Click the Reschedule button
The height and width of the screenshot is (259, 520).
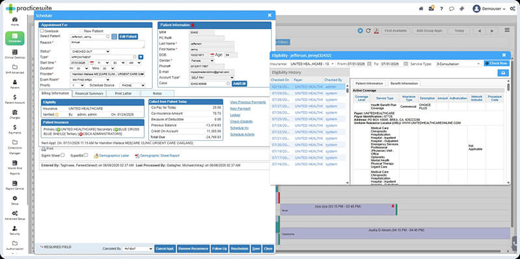tap(239, 249)
